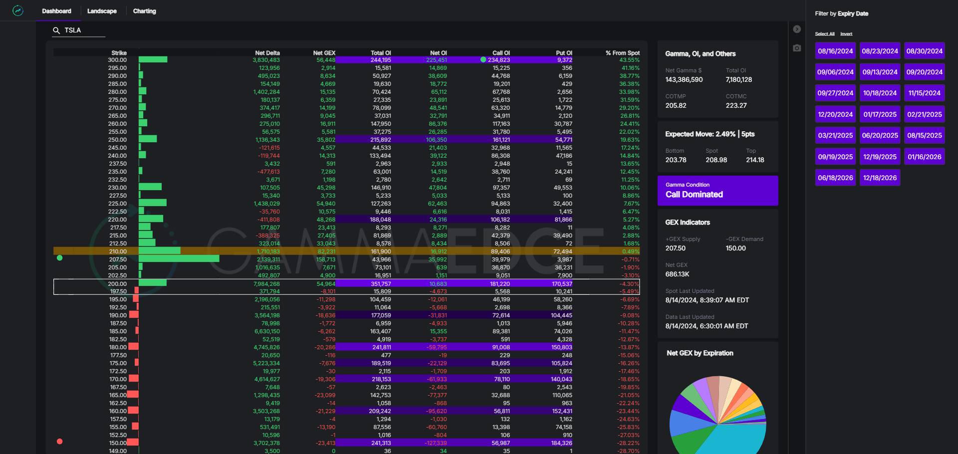Click the Call Dominated gamma condition banner
958x454 pixels.
[718, 191]
